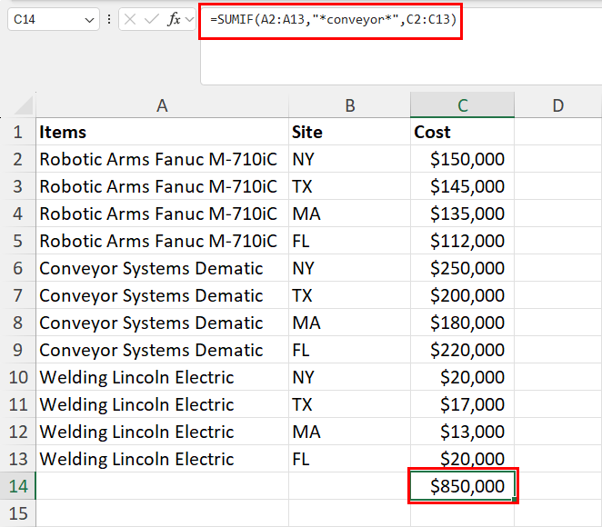Click the FL site cell in row 5

(349, 241)
